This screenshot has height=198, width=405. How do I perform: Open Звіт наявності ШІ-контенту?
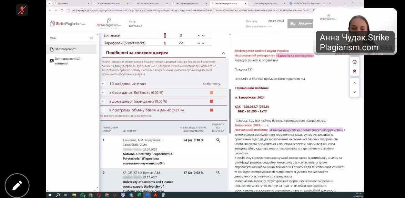71,61
